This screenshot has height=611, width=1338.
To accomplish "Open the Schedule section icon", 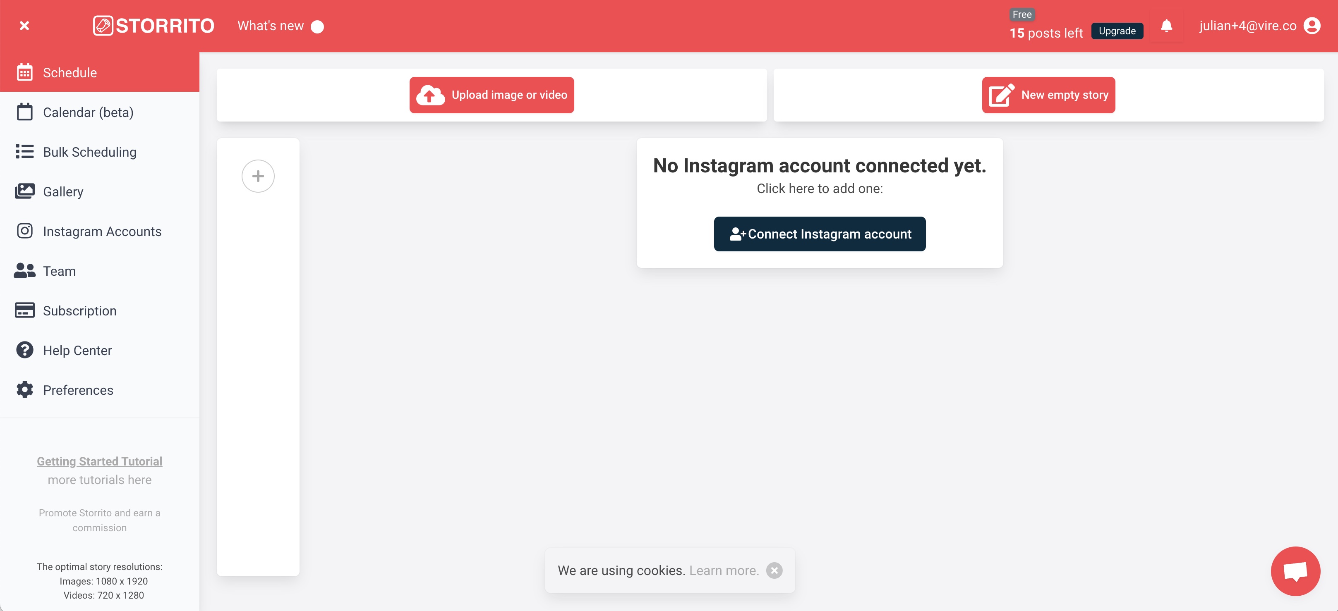I will coord(25,72).
